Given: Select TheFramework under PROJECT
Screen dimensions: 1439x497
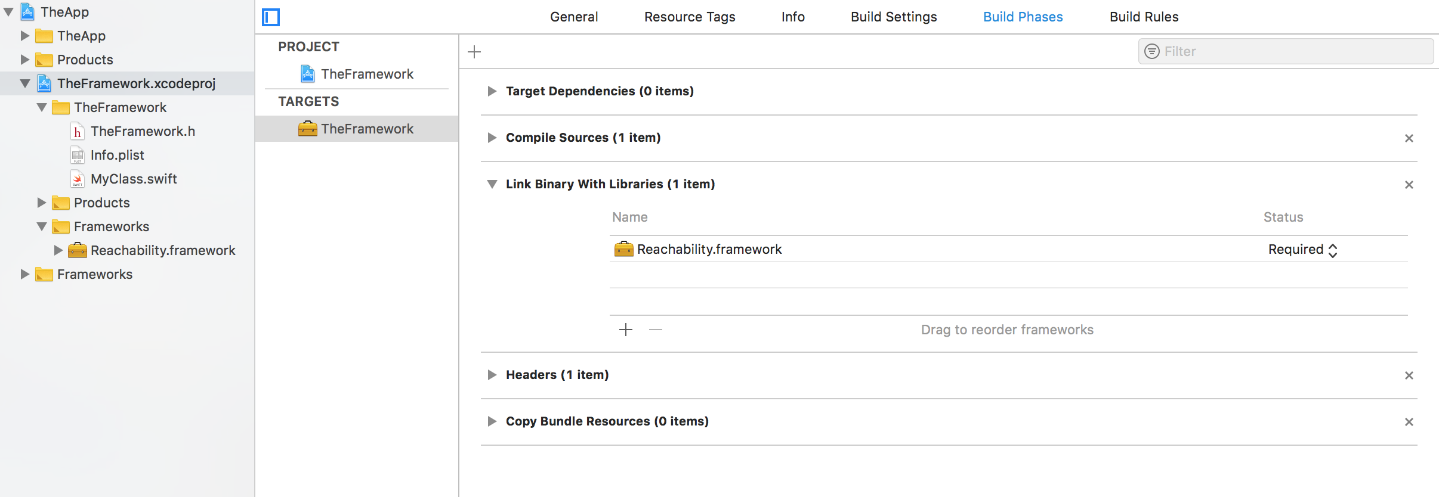Looking at the screenshot, I should pos(367,74).
